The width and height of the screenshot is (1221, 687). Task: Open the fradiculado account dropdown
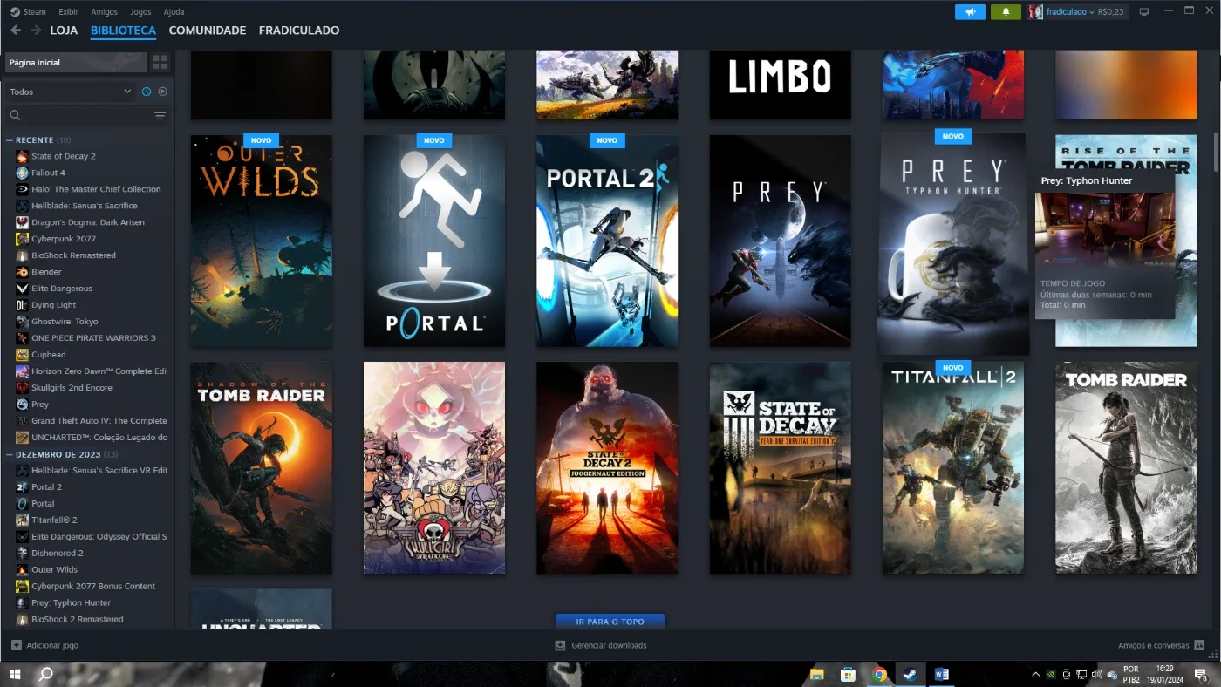point(1070,12)
